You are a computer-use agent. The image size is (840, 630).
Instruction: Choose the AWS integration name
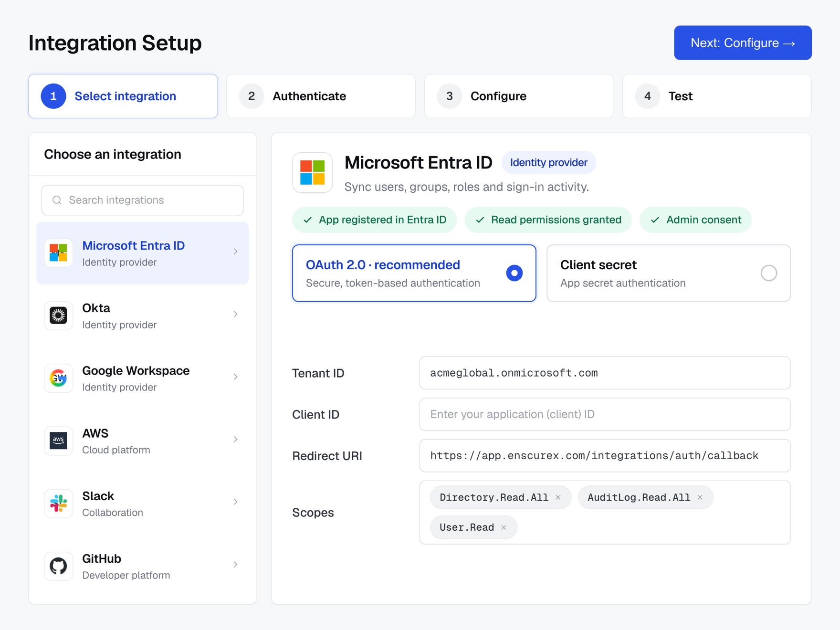[x=95, y=433]
